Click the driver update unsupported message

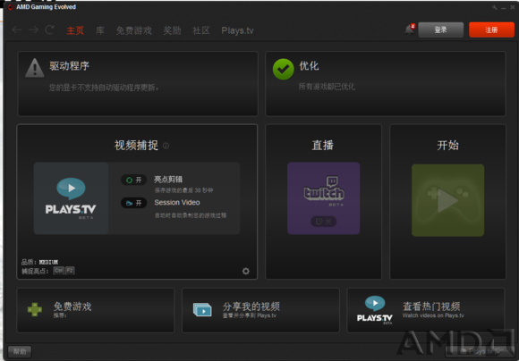[104, 88]
